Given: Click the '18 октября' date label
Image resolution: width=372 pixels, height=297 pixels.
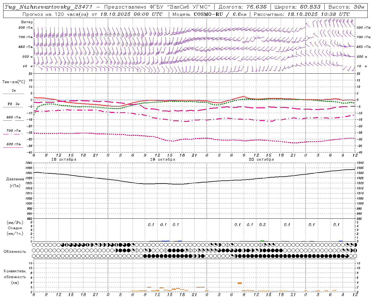Looking at the screenshot, I should tap(64, 160).
